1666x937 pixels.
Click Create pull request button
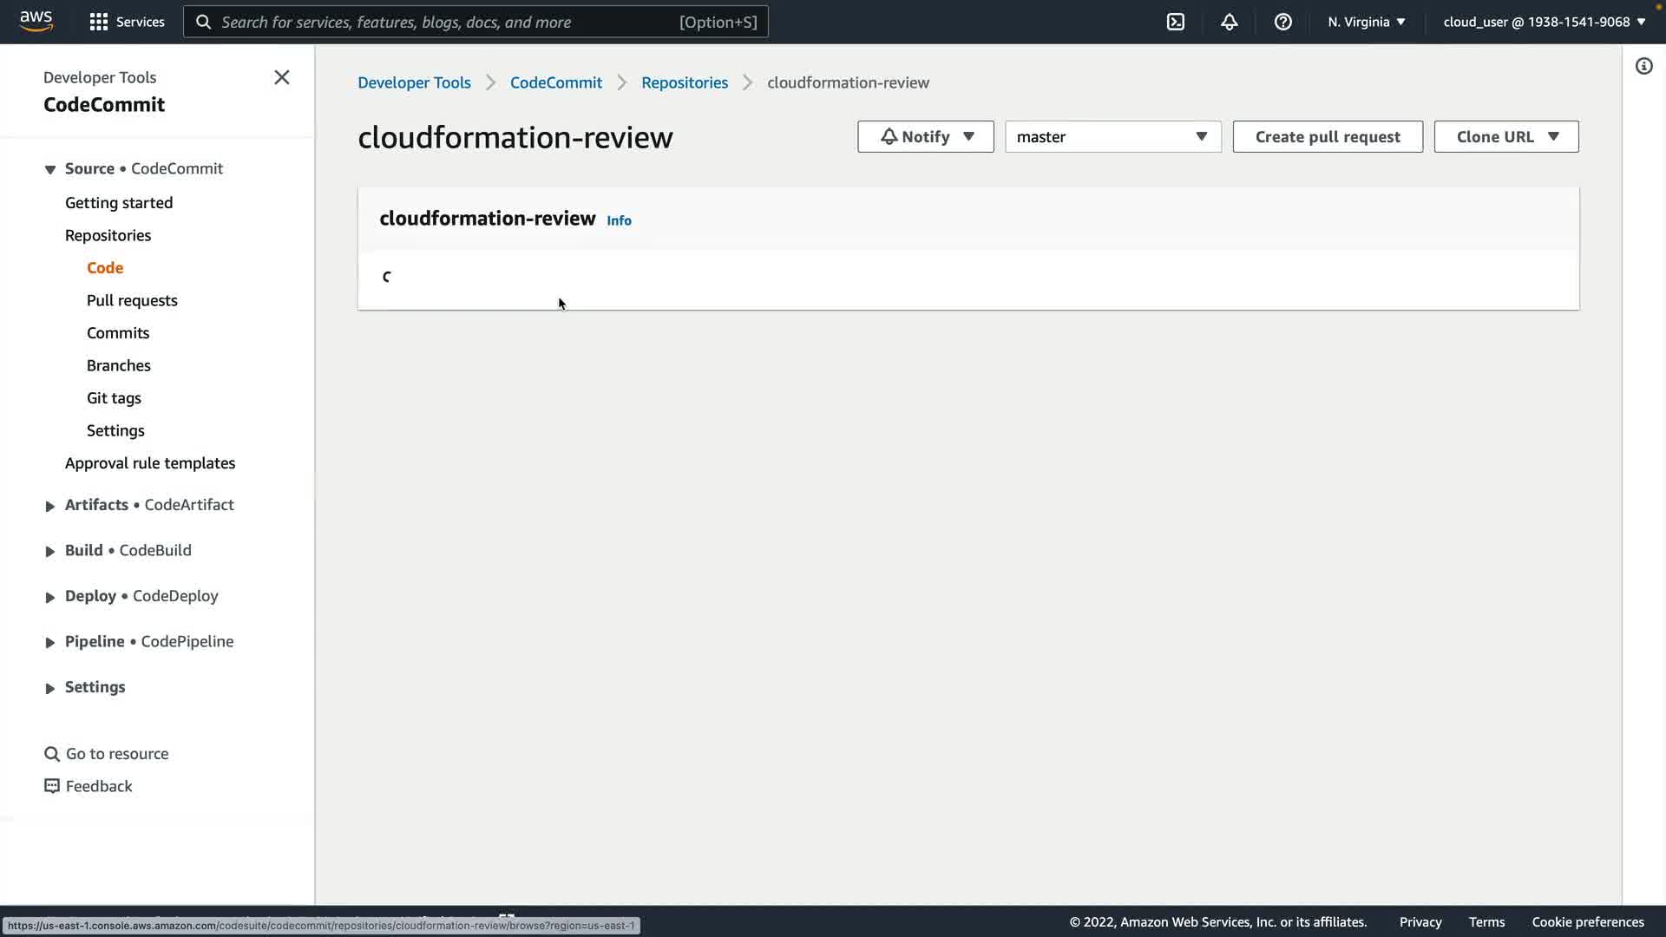[1327, 137]
